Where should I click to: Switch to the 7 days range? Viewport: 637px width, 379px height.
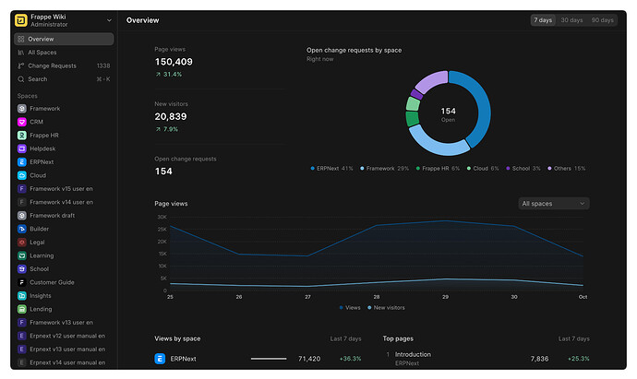click(x=543, y=20)
